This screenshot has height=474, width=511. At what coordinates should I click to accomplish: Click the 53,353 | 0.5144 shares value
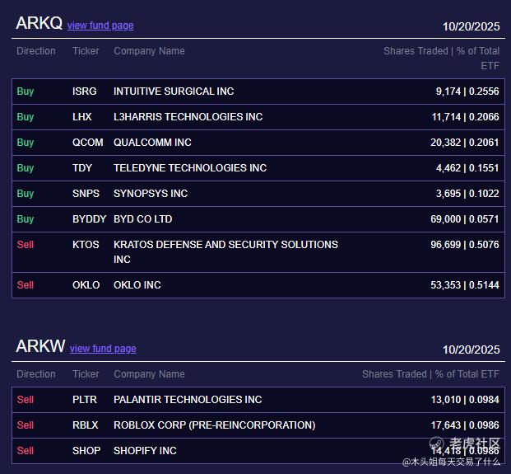tap(465, 285)
